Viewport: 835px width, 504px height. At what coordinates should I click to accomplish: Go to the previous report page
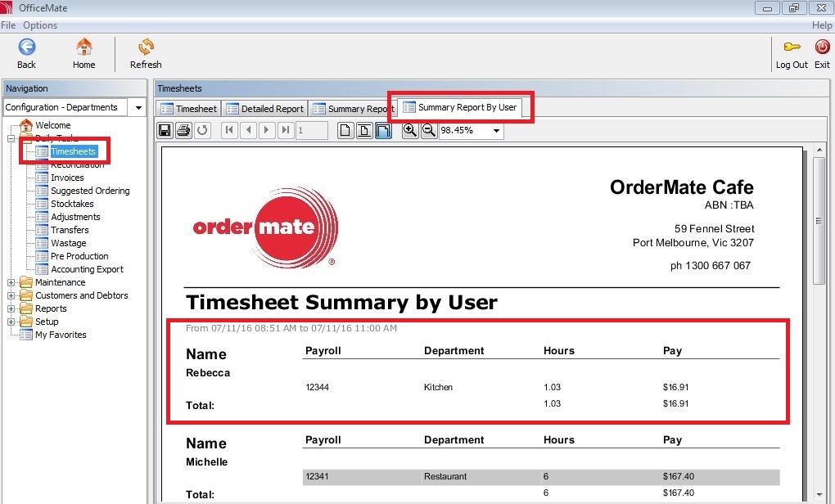pyautogui.click(x=248, y=130)
